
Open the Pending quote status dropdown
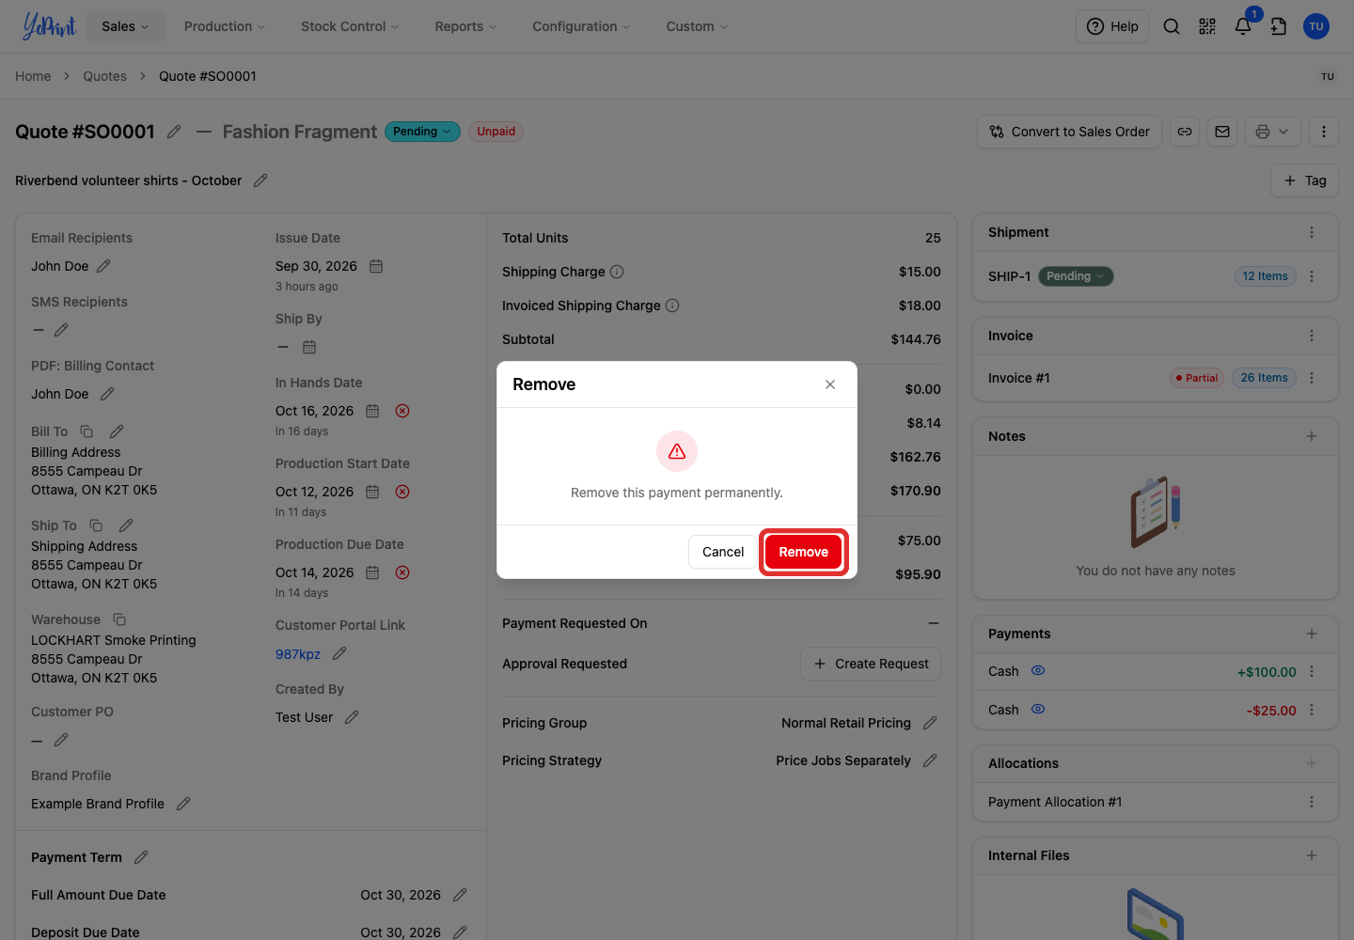pos(422,132)
